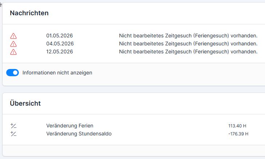
Task: Select Feriengesuch message text for 01.05.2026
Action: [188, 36]
